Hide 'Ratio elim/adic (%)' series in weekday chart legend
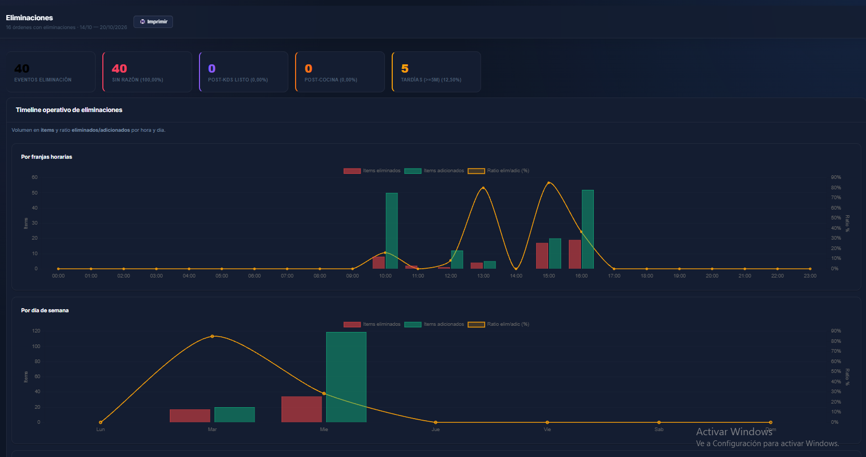866x457 pixels. click(x=499, y=324)
